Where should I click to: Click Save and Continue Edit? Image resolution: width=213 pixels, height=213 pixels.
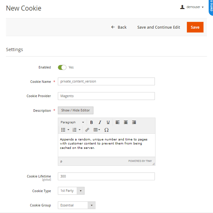[159, 27]
